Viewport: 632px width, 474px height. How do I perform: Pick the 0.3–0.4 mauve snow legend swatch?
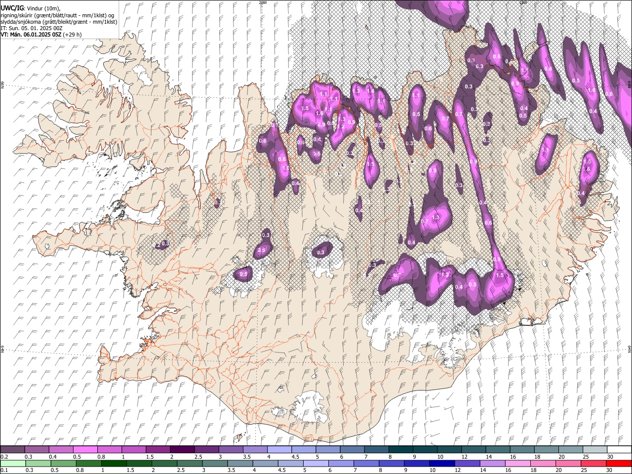coord(37,449)
